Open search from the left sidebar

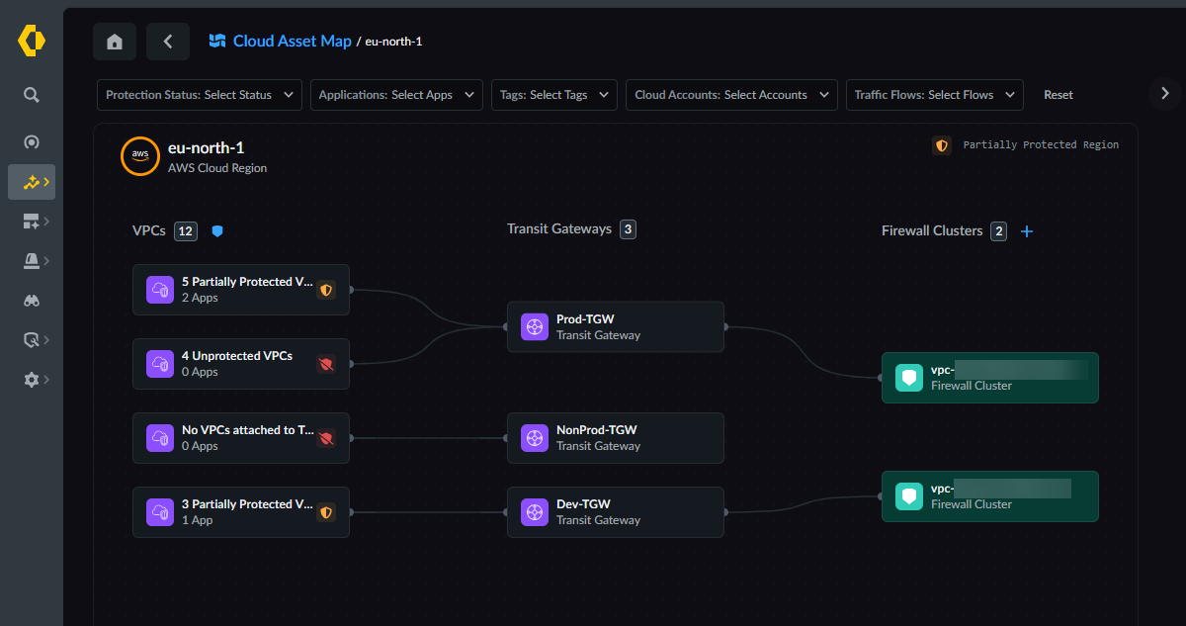[x=32, y=95]
